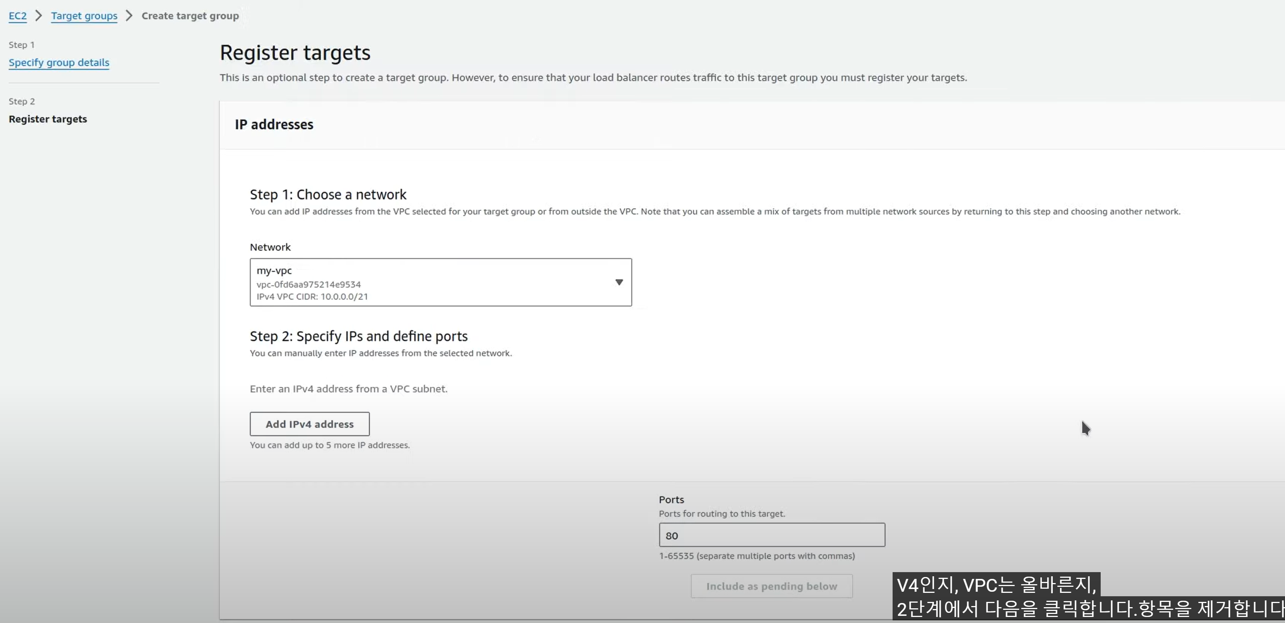Image resolution: width=1285 pixels, height=623 pixels.
Task: Click the vpc-0fd6aa975214e9534 ID text
Action: [308, 284]
